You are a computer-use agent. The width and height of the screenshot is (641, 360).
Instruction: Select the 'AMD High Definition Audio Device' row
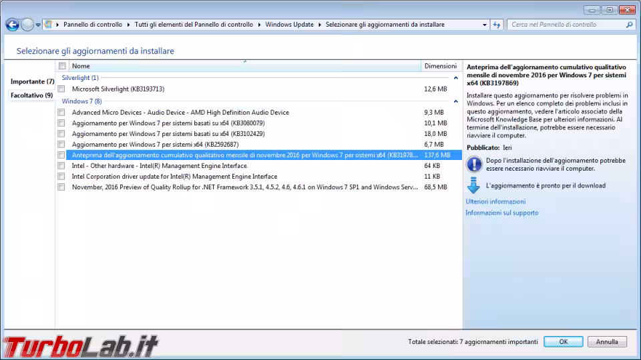(x=180, y=112)
